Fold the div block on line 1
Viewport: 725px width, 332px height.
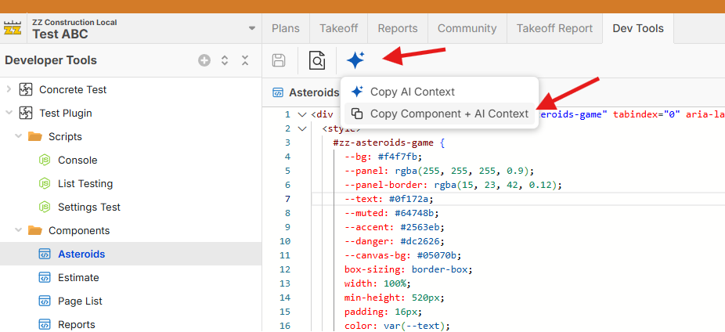(302, 114)
